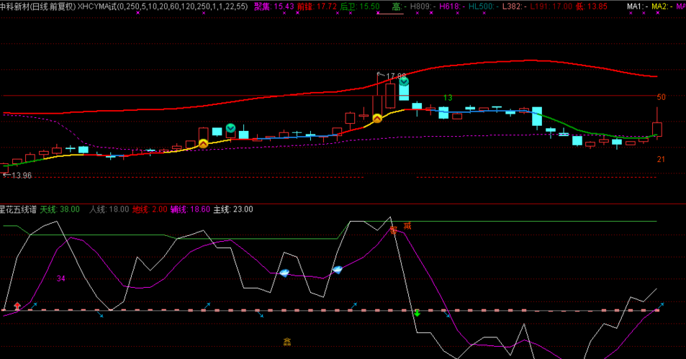Click the L382 readout in the header
Image resolution: width=686 pixels, height=359 pixels.
pos(514,6)
